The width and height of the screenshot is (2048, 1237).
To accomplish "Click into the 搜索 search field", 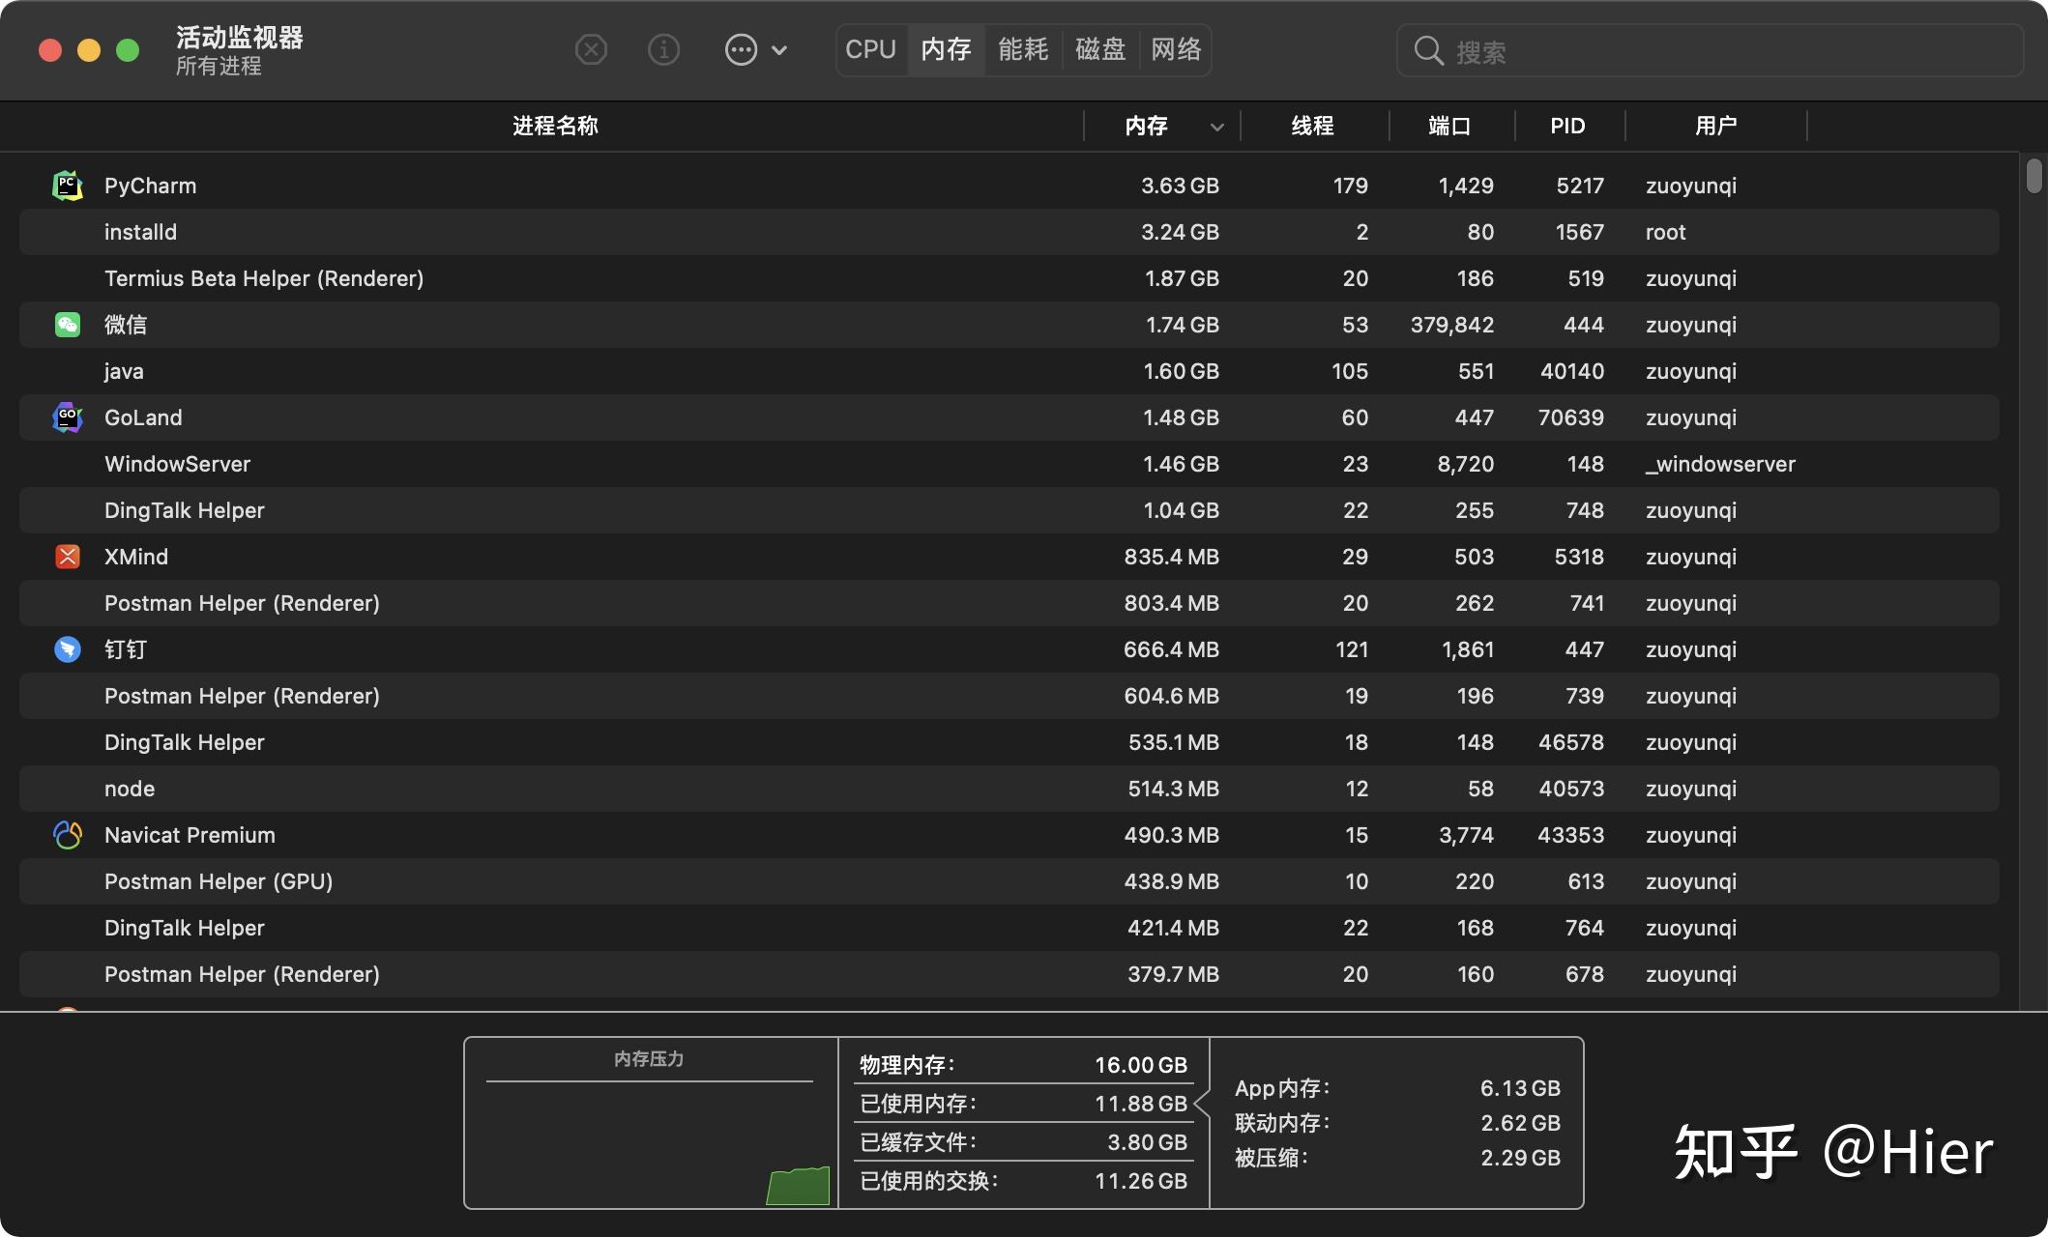I will (1710, 51).
